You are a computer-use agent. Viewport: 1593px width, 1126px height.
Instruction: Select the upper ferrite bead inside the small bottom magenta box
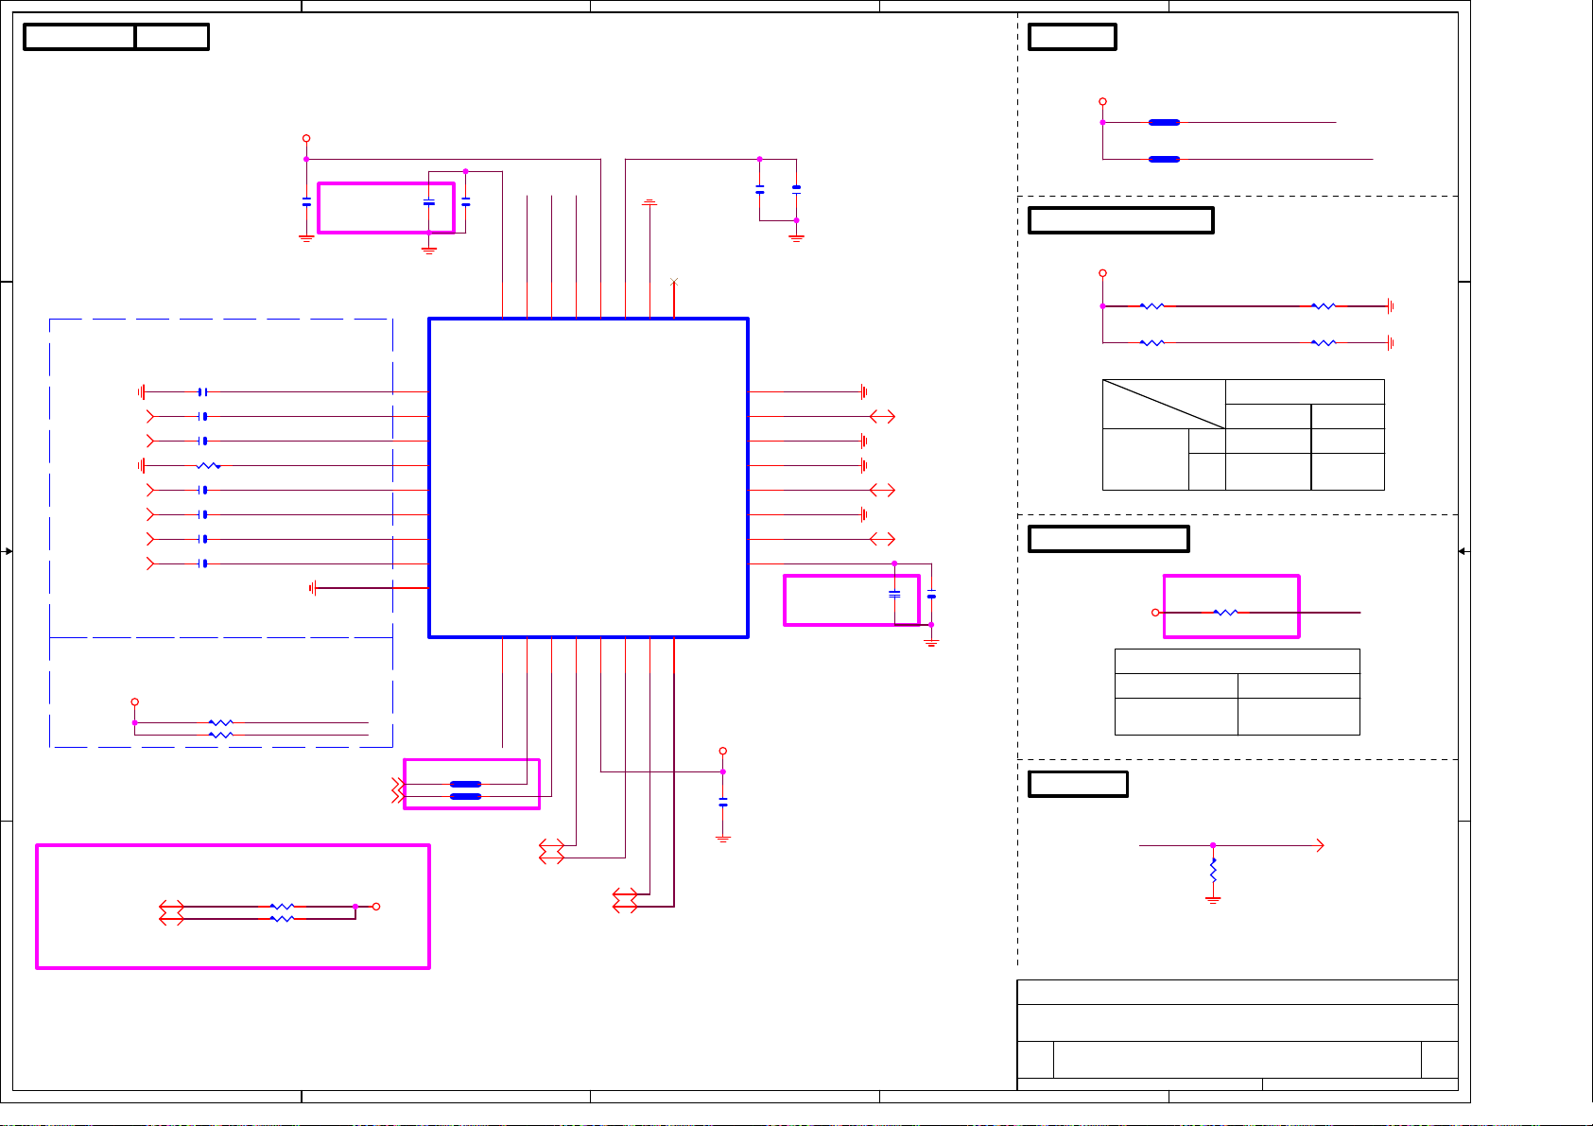[x=465, y=784]
